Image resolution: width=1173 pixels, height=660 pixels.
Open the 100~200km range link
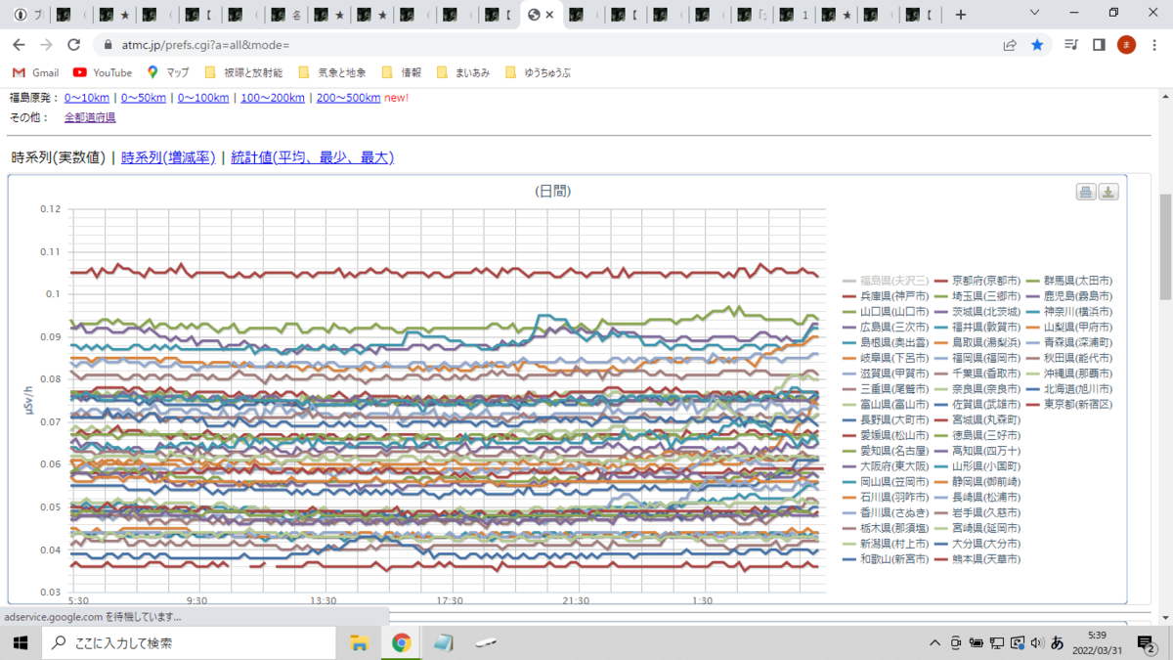pos(272,98)
